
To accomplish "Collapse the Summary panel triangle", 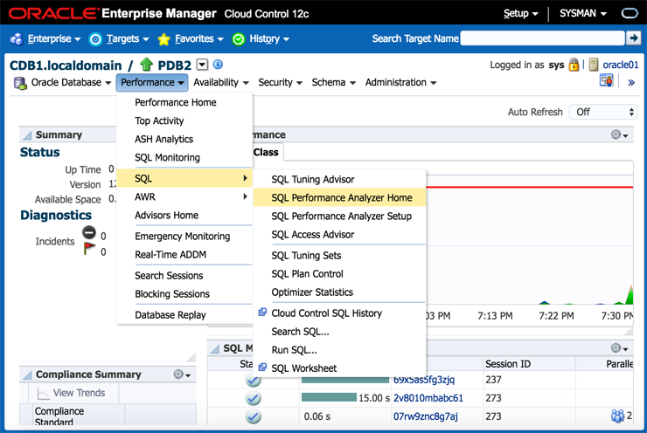I will coord(26,135).
